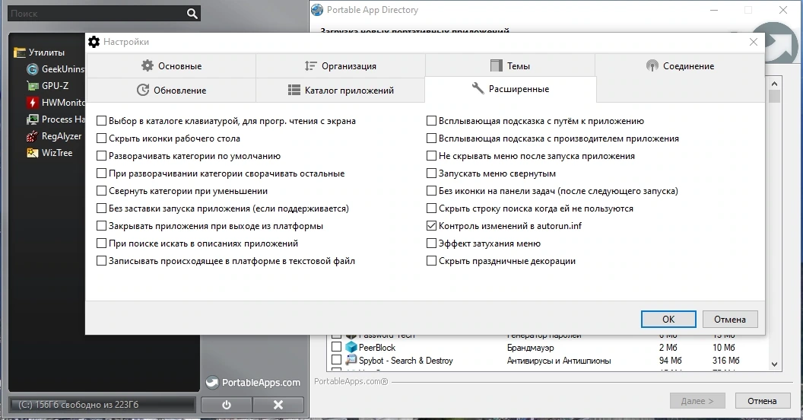This screenshot has height=420, width=803.
Task: Launch HWMonitor from the list
Action: click(x=56, y=103)
